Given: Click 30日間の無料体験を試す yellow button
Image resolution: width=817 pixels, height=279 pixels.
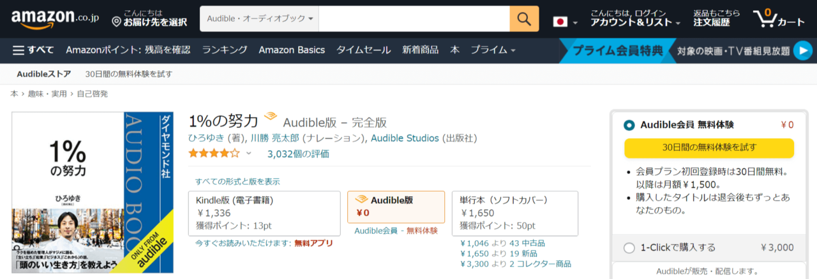Looking at the screenshot, I should click(x=708, y=148).
